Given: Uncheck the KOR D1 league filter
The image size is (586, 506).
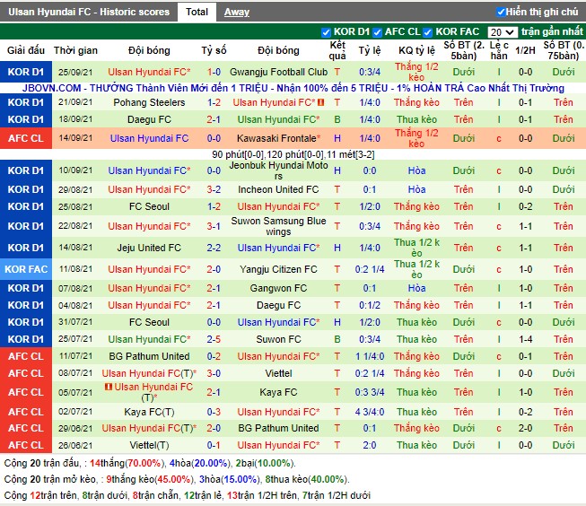Looking at the screenshot, I should pyautogui.click(x=326, y=32).
